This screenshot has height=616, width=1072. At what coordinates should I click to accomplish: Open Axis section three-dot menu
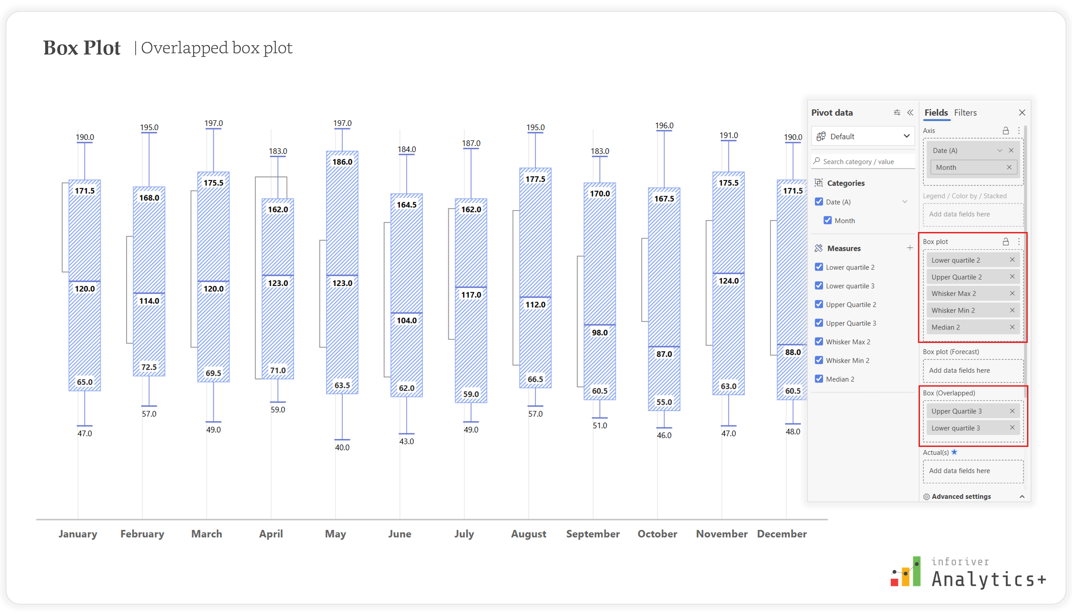click(1019, 131)
